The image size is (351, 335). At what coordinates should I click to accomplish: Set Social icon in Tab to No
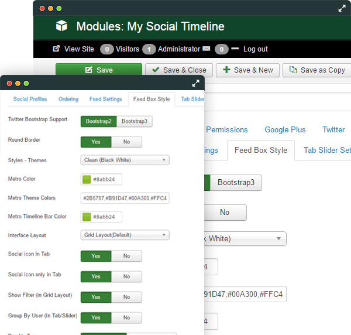point(126,256)
